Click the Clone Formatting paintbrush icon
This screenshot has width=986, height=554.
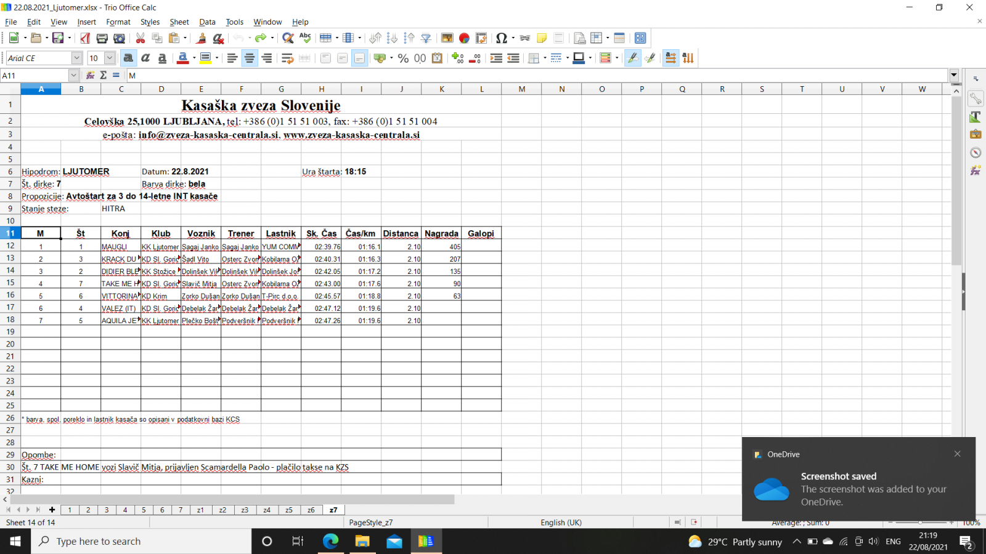pyautogui.click(x=201, y=38)
